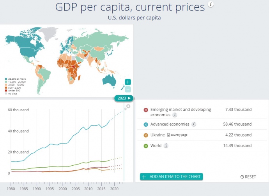Zoom out the world map

(x=128, y=89)
